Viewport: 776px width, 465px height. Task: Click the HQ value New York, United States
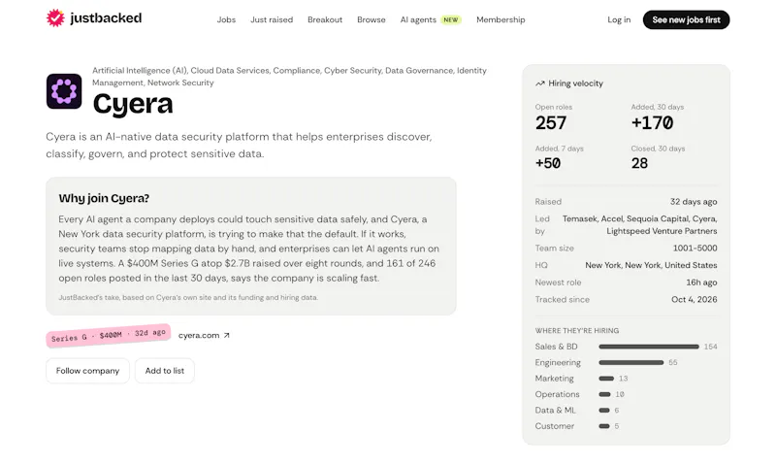pos(651,265)
